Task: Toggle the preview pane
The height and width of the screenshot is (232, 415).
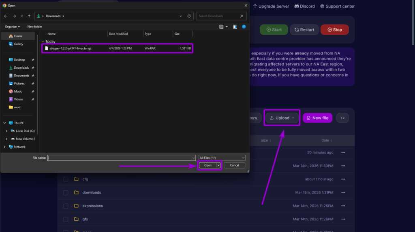Action: [235, 27]
